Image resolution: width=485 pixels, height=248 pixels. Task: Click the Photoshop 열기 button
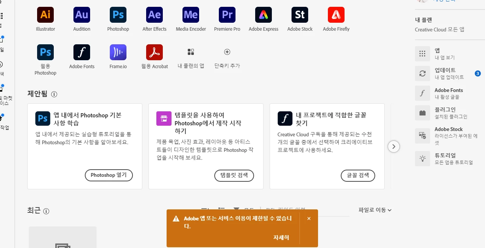pyautogui.click(x=109, y=175)
